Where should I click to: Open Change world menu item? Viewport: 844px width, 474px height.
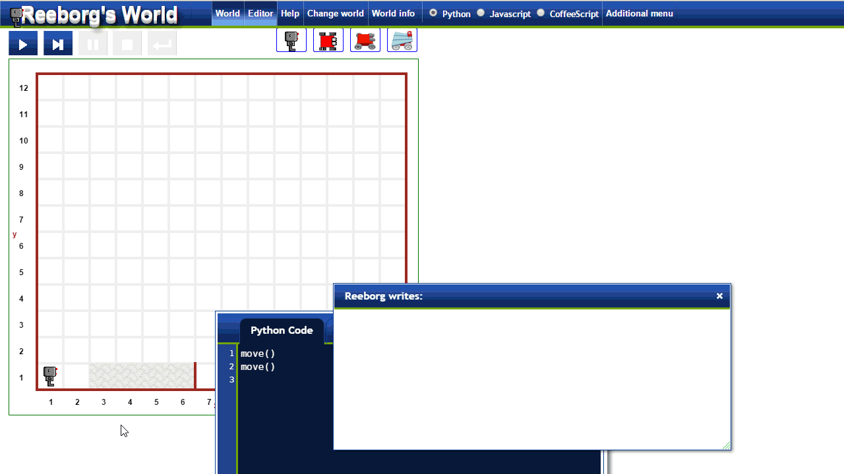[x=336, y=13]
